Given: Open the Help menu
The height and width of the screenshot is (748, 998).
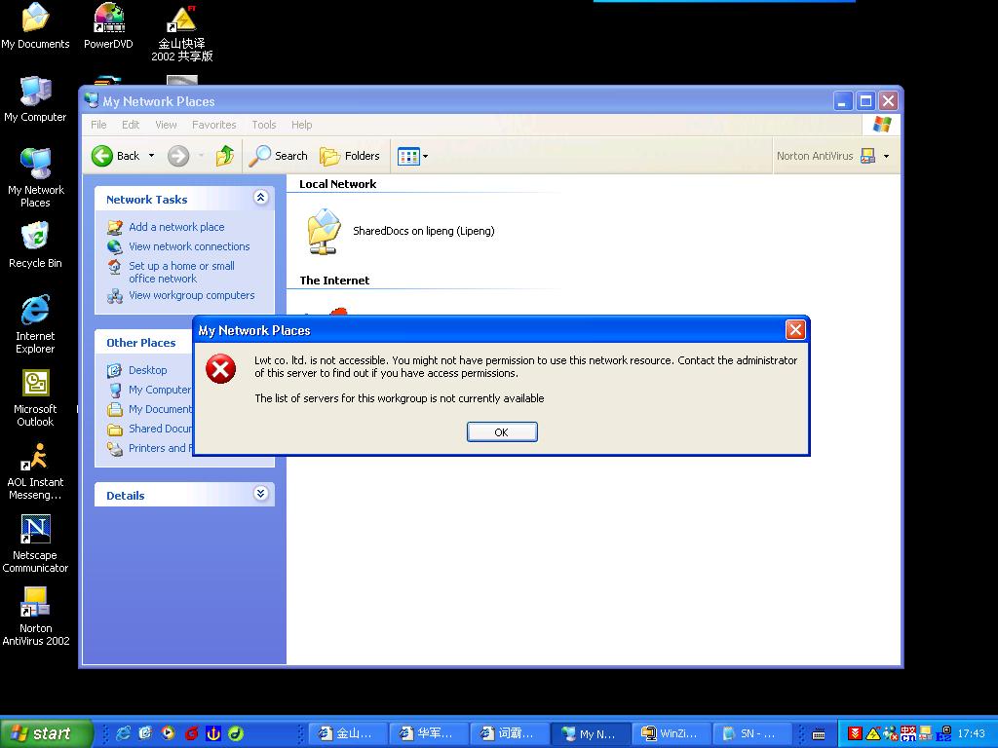Looking at the screenshot, I should click(302, 125).
